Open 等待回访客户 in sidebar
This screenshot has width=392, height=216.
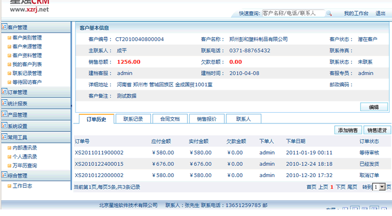27,82
